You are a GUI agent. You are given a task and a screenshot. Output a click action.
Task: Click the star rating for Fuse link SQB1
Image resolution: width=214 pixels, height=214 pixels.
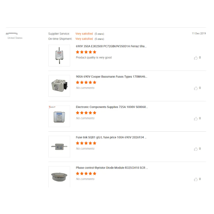86,143
